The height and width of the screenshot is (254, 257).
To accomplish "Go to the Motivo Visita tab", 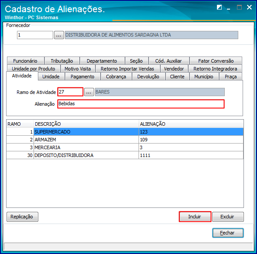I will (x=78, y=69).
